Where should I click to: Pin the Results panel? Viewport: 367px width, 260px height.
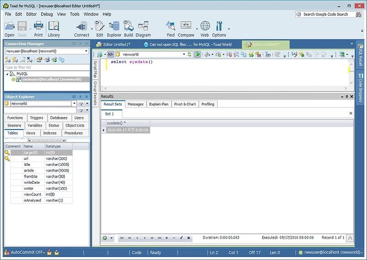(347, 97)
